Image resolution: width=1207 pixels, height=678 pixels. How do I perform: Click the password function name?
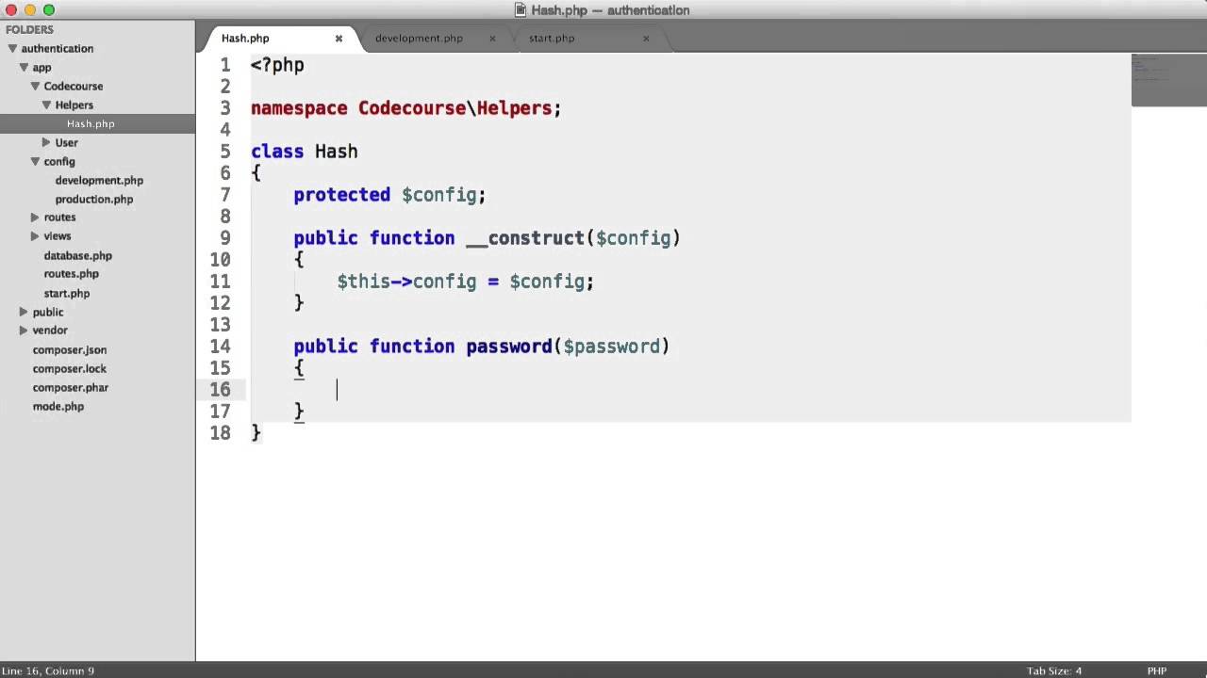tap(509, 347)
